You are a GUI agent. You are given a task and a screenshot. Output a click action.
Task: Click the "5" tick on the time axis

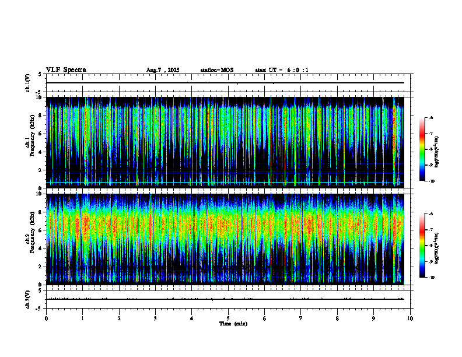click(228, 318)
